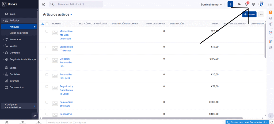The height and width of the screenshot is (124, 274).
Task: Check the box for Mantenimiento web (mensual)
Action: [x=47, y=31]
